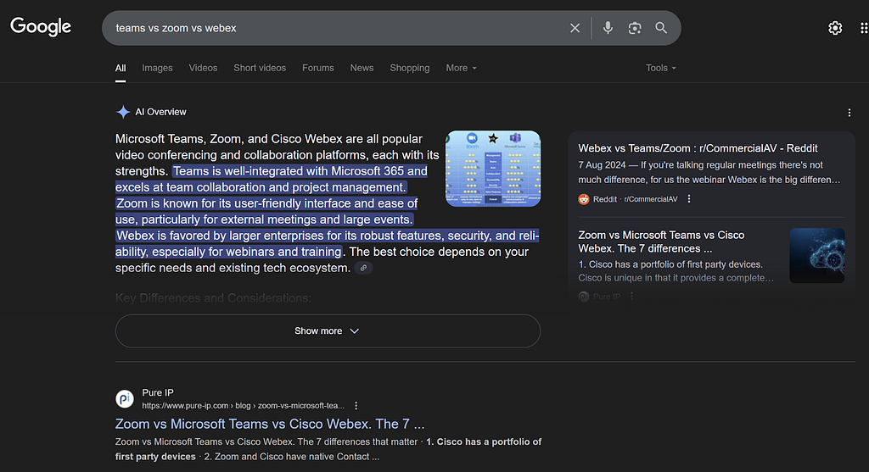Click the Pure IP favicon in search result
Screen dimensions: 869x472
point(125,398)
